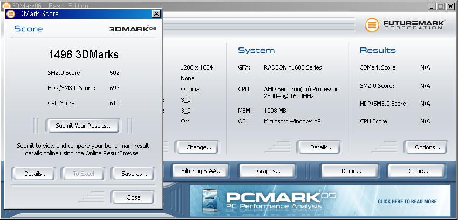Click the CLICK HERE TO READ MORE link
458x220 pixels.
[407, 201]
